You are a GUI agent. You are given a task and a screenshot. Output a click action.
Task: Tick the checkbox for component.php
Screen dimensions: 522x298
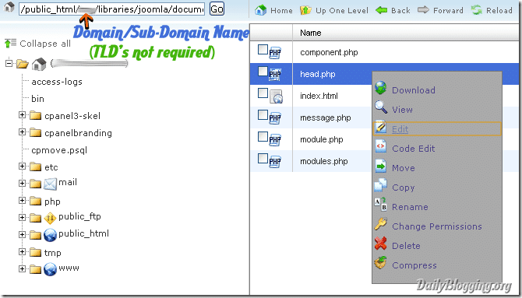[263, 50]
